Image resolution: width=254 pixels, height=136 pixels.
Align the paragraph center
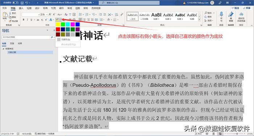(84, 20)
